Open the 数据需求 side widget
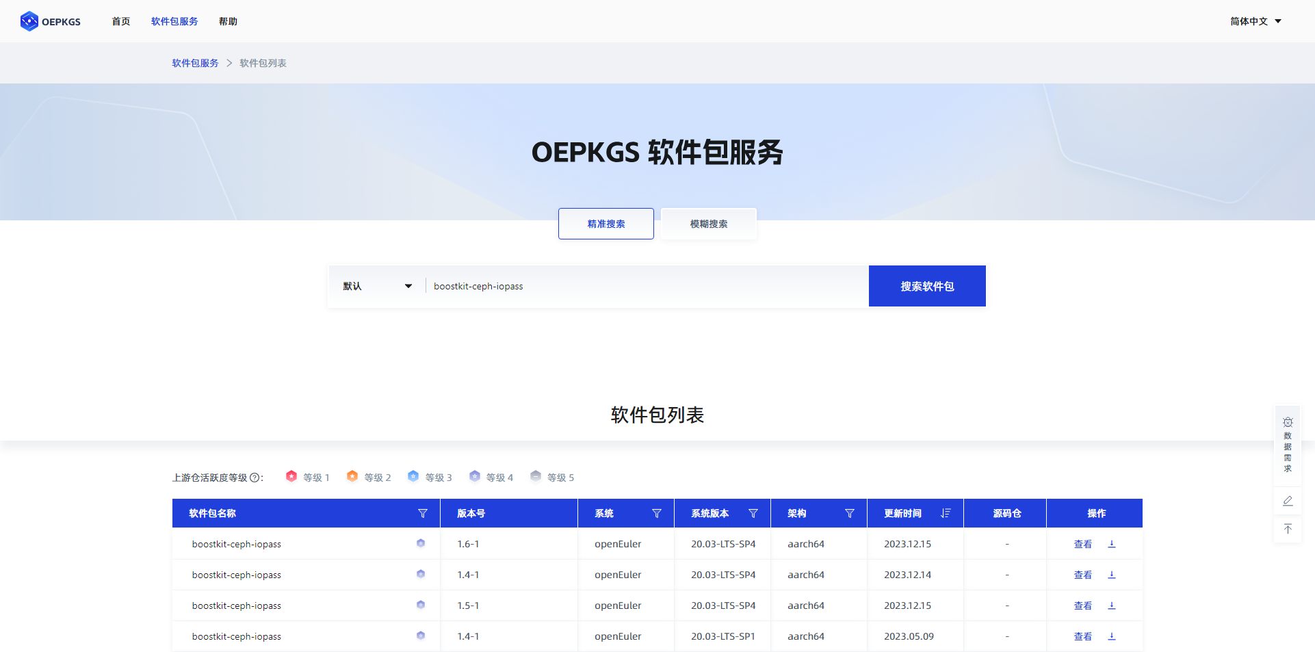The width and height of the screenshot is (1315, 652). 1288,445
